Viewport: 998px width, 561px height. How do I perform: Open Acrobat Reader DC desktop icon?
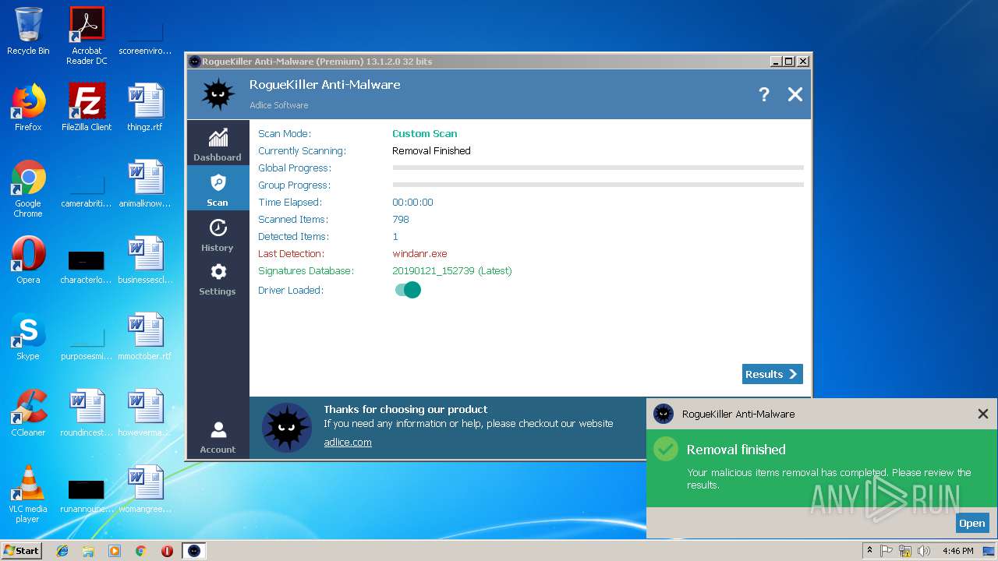tap(87, 36)
